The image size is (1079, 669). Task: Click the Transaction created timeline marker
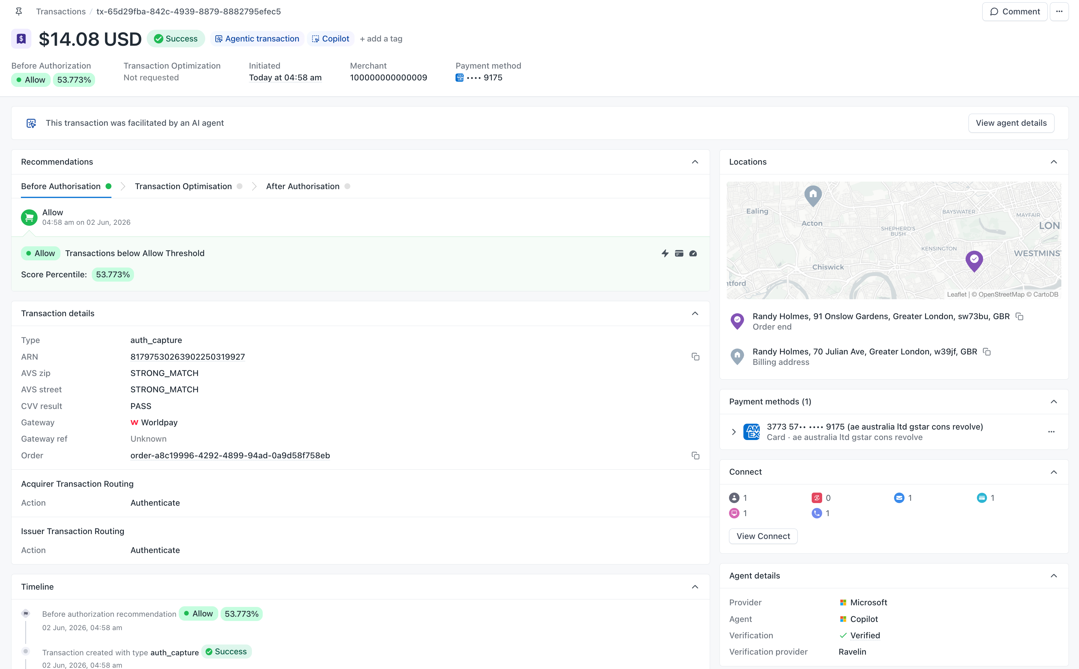point(26,651)
